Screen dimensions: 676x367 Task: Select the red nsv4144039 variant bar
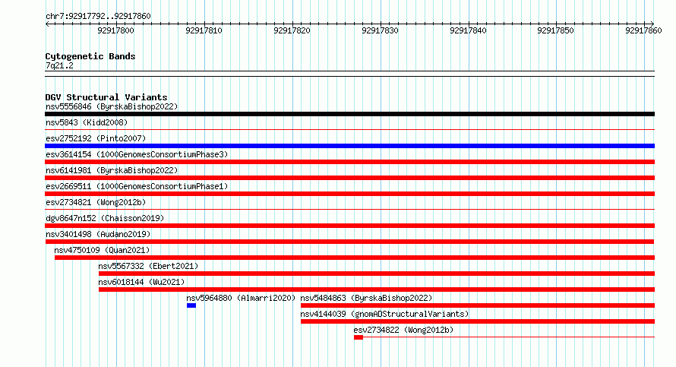(x=478, y=321)
